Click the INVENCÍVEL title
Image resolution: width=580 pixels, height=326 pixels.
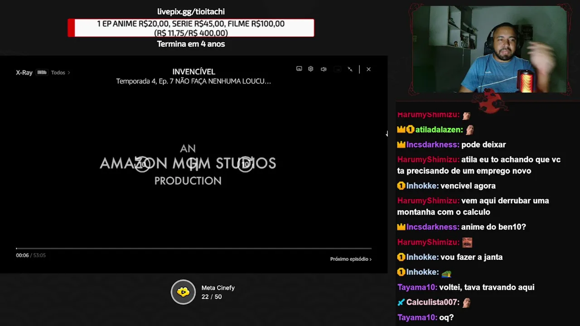click(193, 72)
